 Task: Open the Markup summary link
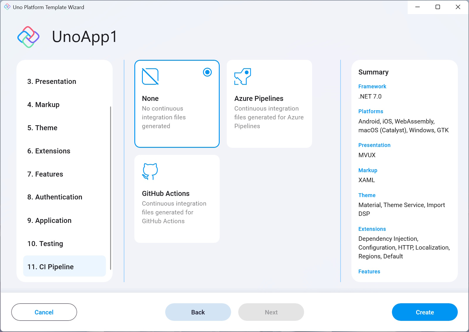pos(368,170)
